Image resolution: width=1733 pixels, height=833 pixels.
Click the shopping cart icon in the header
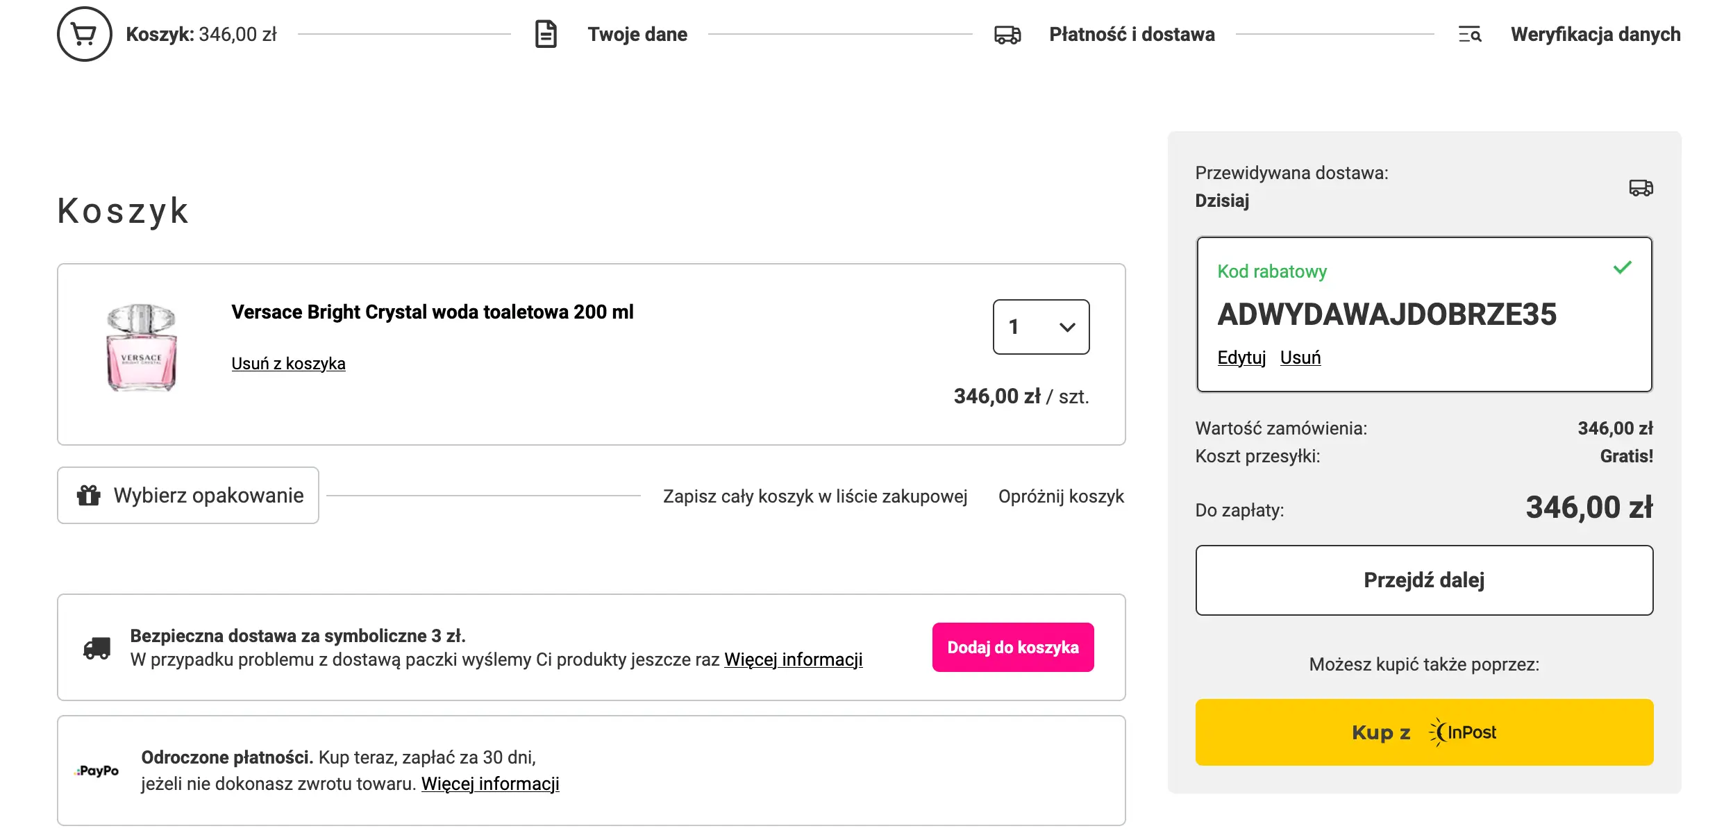(84, 34)
